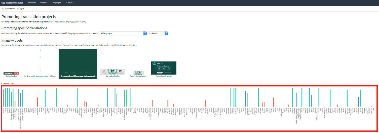Screen dimensions: 379x133
Task: Open the hosted.weblate.org/engage/bookworm link
Action: pyautogui.click(x=66, y=22)
